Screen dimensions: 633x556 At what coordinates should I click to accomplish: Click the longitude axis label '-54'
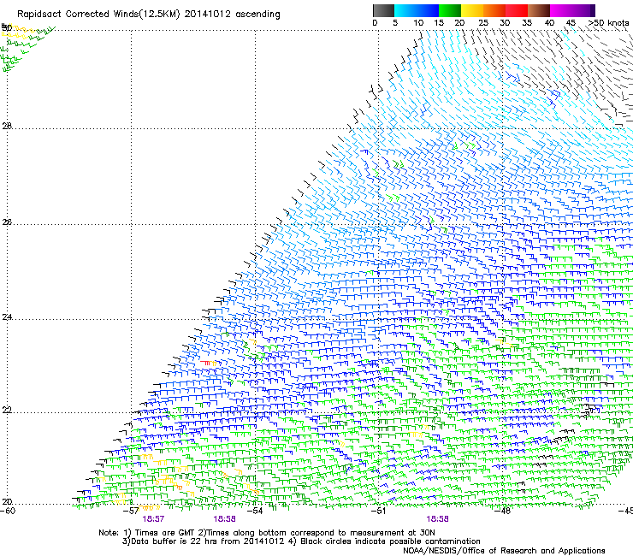pos(255,511)
